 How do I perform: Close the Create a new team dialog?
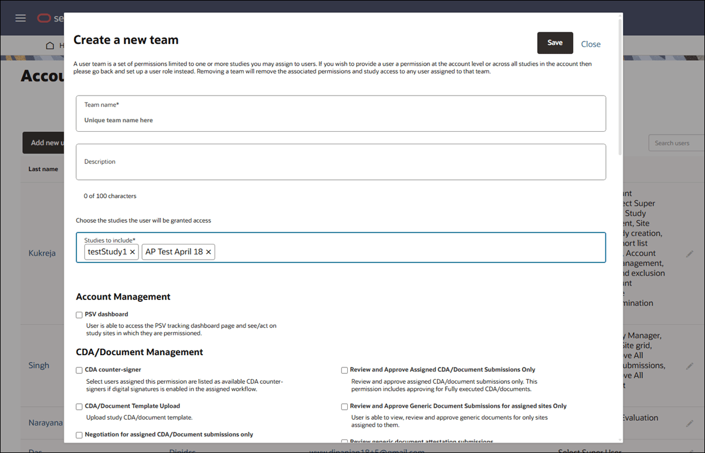pos(591,44)
